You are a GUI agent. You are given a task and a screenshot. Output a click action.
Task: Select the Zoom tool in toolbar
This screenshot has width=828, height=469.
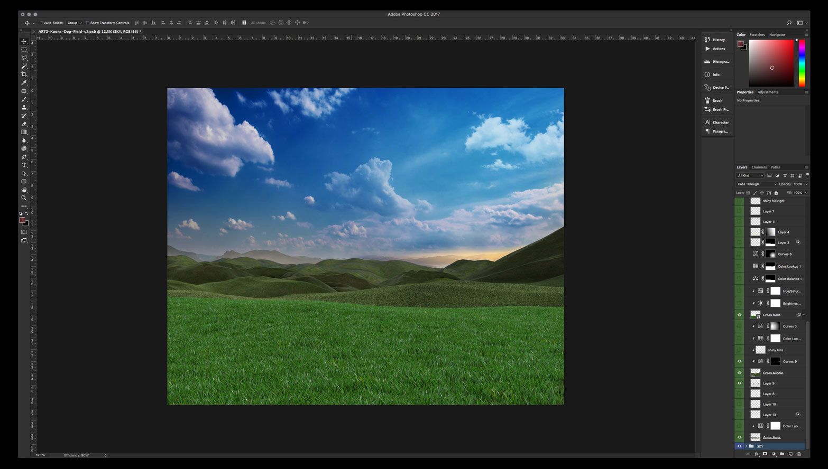click(24, 198)
